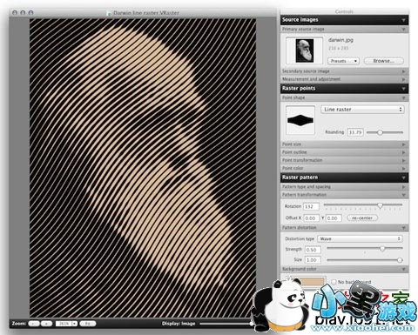Adjust the distortion Size slider
The height and width of the screenshot is (335, 418).
coord(365,260)
